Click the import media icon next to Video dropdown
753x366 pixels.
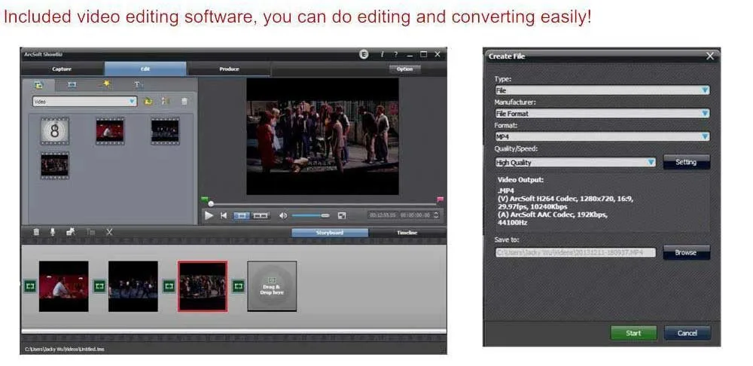[148, 102]
